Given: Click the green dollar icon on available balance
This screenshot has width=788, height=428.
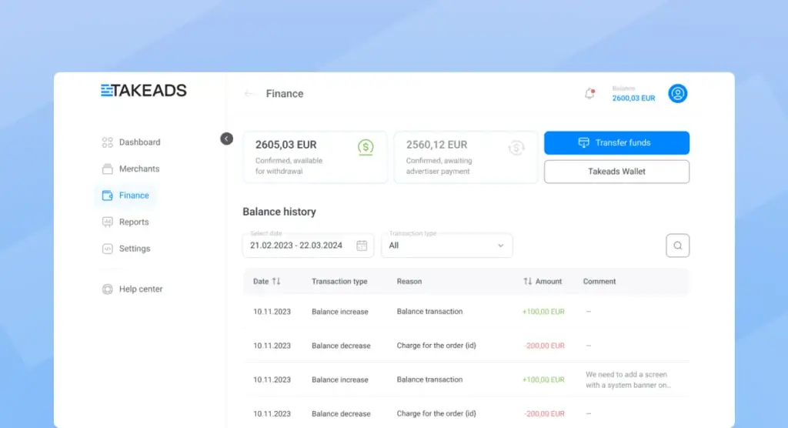Looking at the screenshot, I should pyautogui.click(x=366, y=147).
